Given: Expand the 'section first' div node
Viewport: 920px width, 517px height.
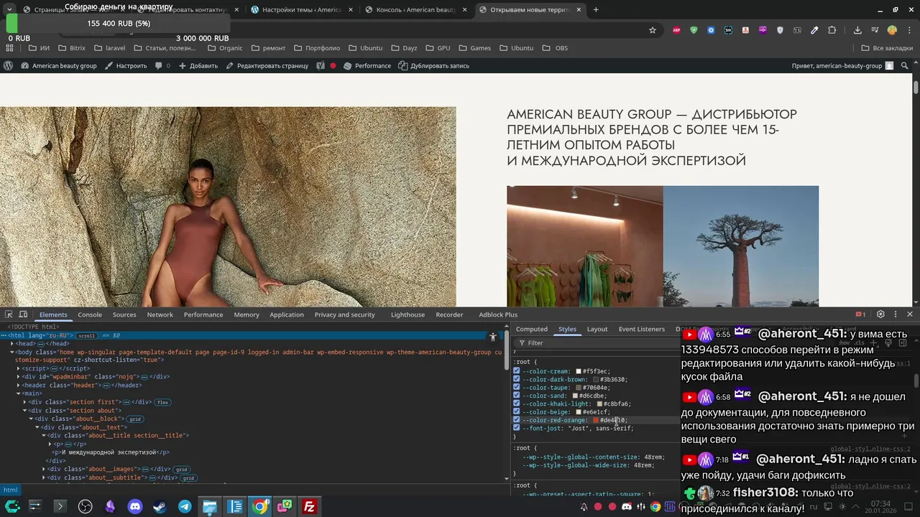Looking at the screenshot, I should 24,402.
